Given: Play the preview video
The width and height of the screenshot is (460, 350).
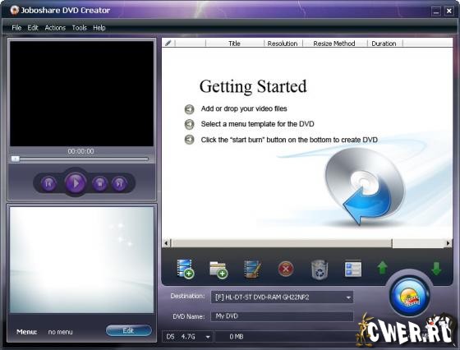Looking at the screenshot, I should point(76,183).
